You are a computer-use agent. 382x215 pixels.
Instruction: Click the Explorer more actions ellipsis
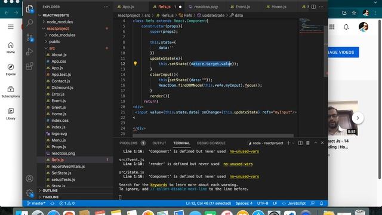(106, 7)
